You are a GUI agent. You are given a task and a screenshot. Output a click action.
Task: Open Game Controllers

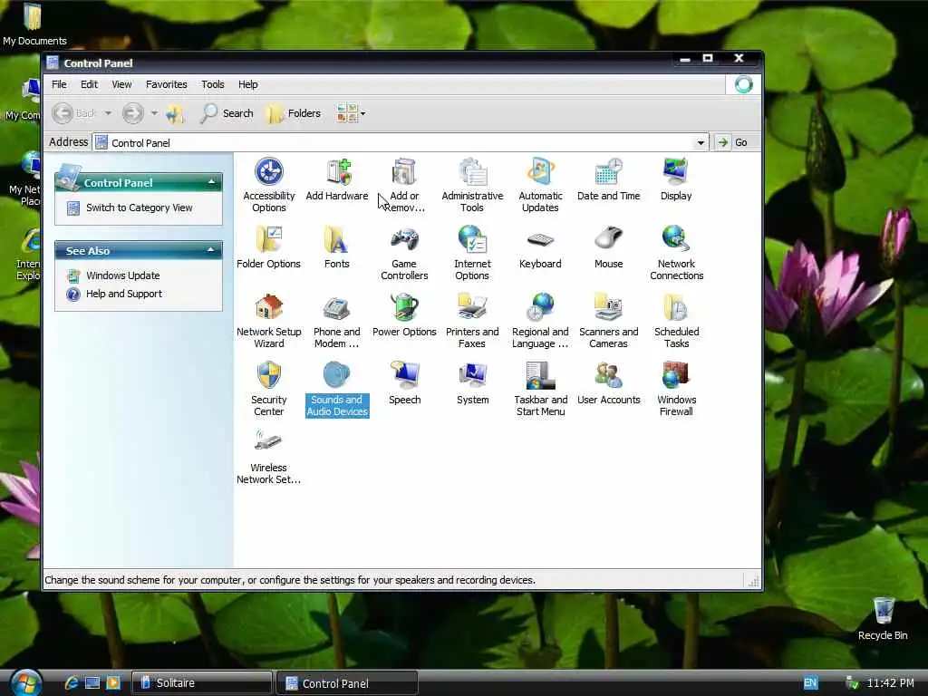point(404,253)
